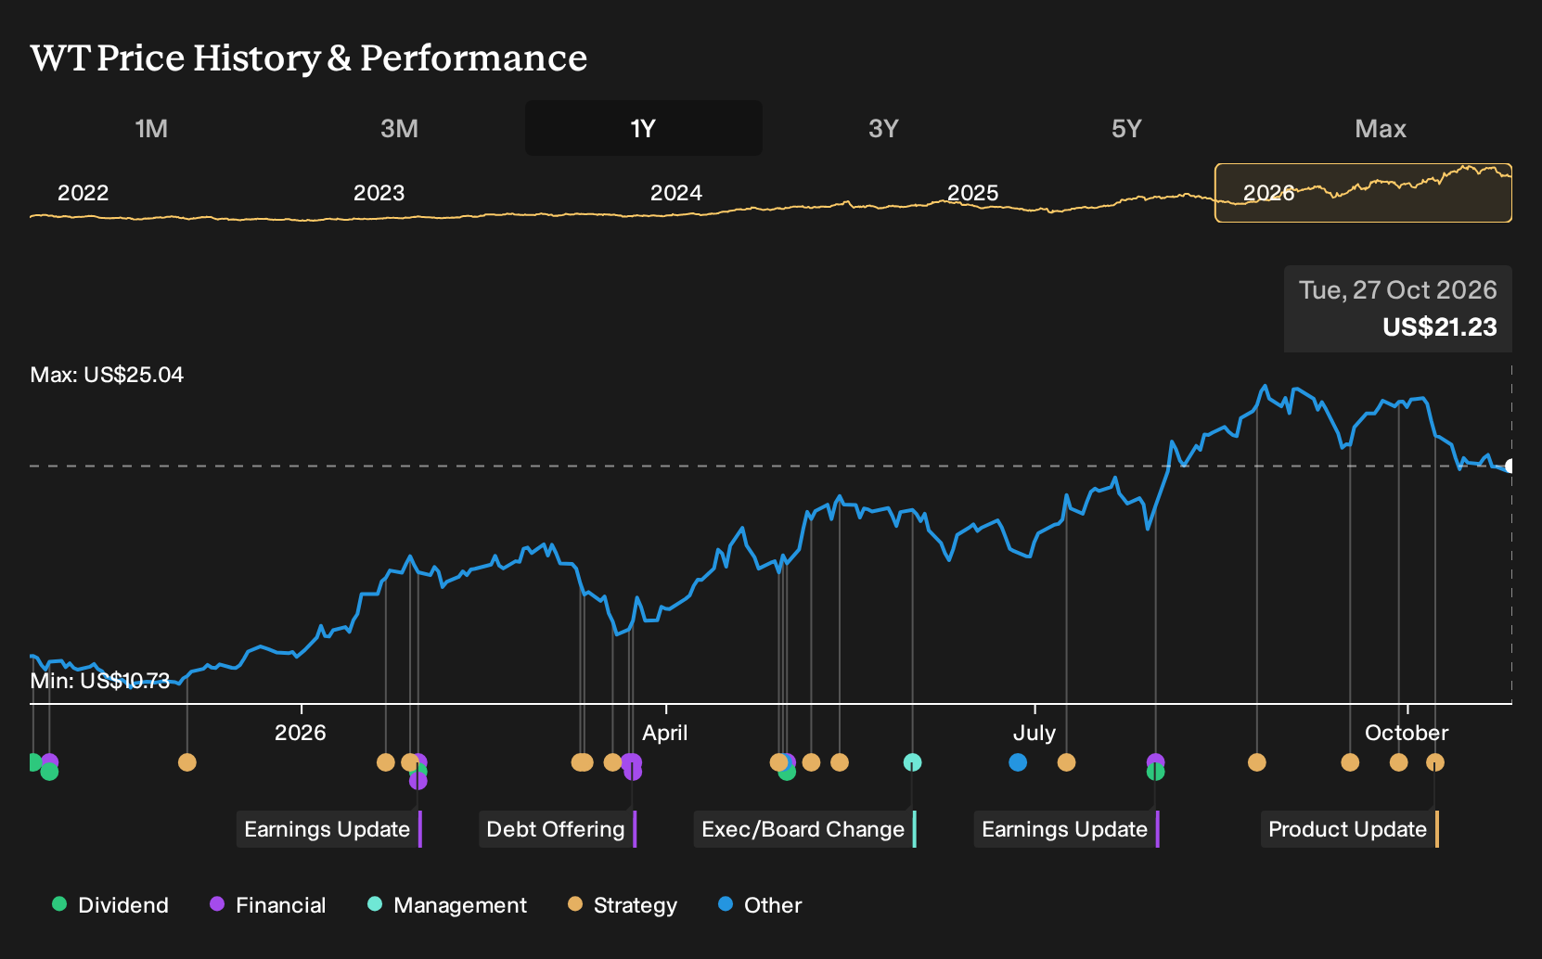
Task: Show the Max price history
Action: pyautogui.click(x=1381, y=128)
